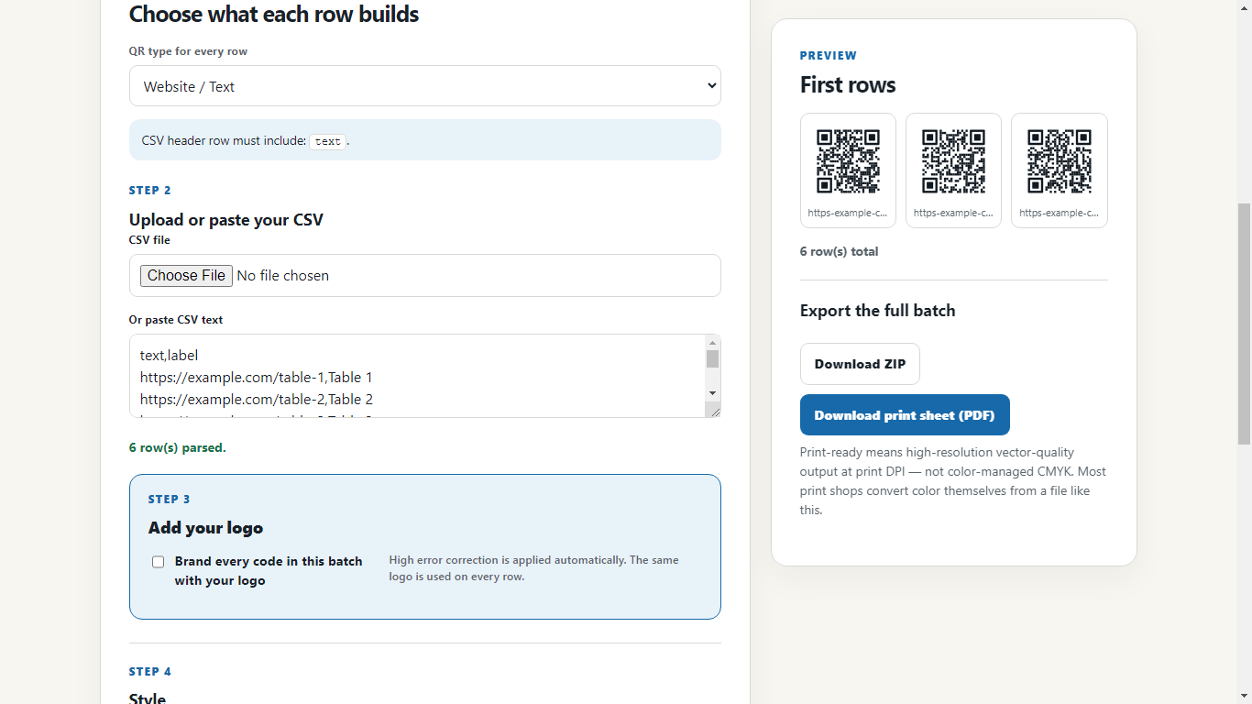Click the 'STEP 3' label

170,499
